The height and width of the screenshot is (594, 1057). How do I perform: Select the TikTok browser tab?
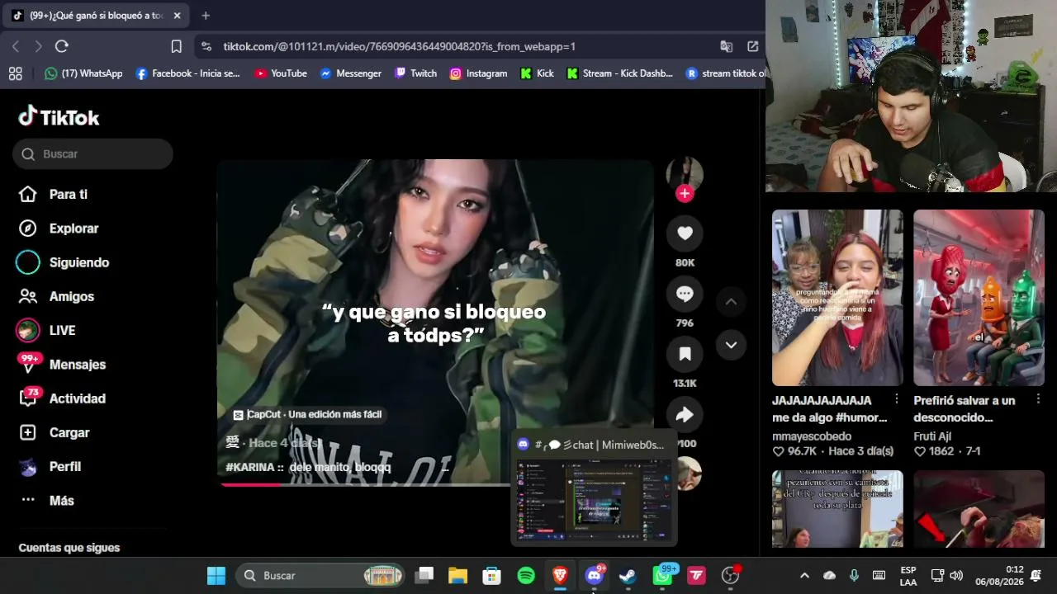click(x=97, y=15)
